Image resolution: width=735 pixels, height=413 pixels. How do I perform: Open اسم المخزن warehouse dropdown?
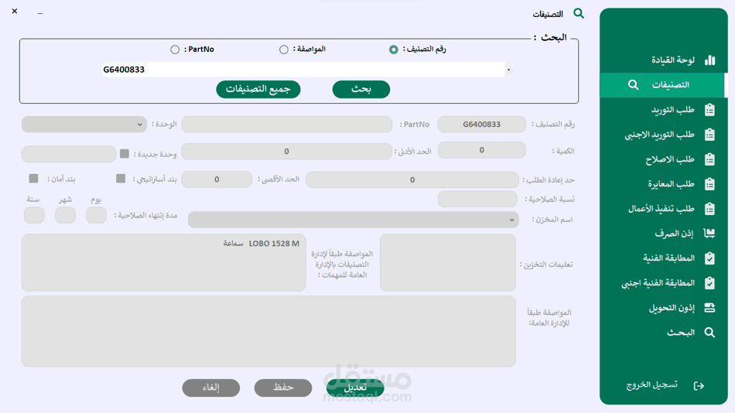click(x=354, y=220)
